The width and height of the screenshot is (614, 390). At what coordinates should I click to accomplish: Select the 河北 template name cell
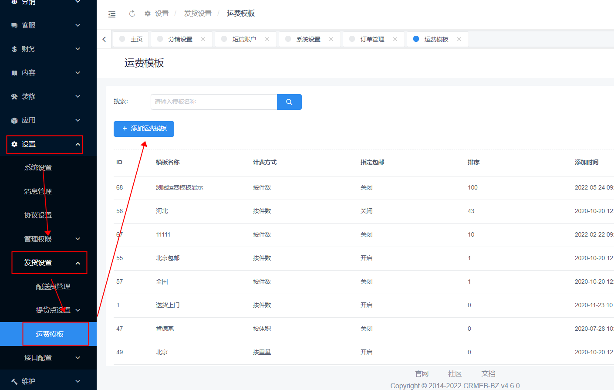point(162,211)
